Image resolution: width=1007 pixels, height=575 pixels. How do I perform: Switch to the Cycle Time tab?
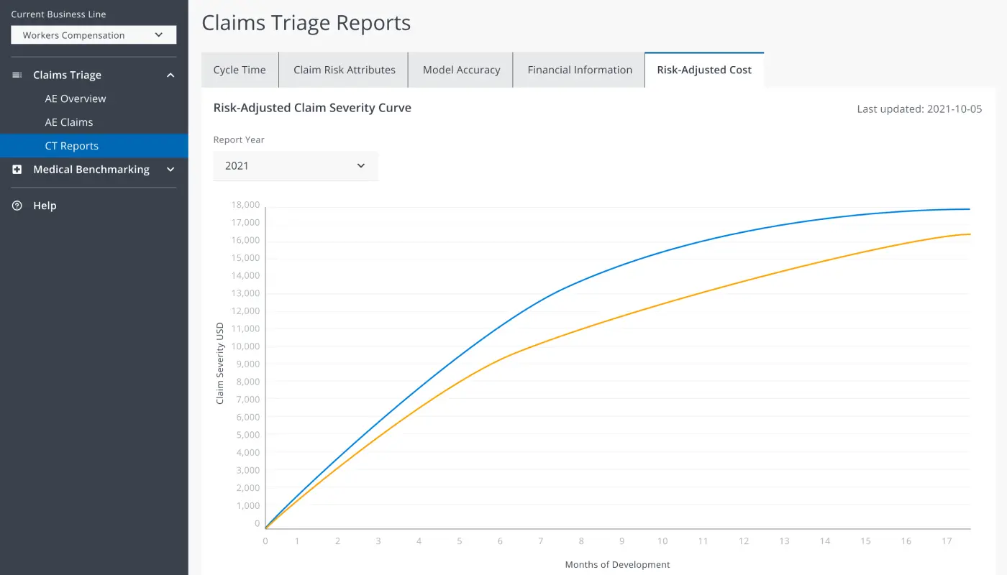pos(240,69)
